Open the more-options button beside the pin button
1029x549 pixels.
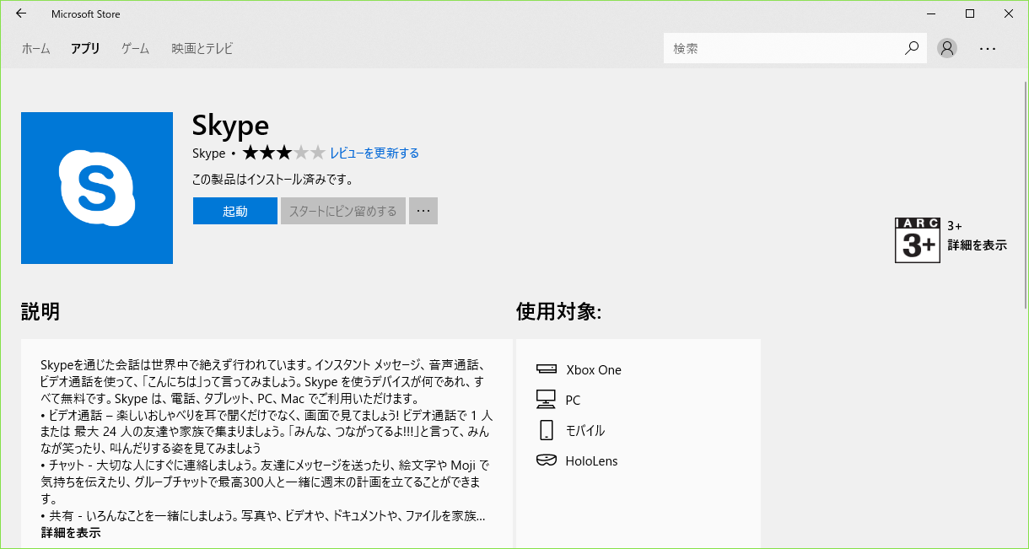423,211
